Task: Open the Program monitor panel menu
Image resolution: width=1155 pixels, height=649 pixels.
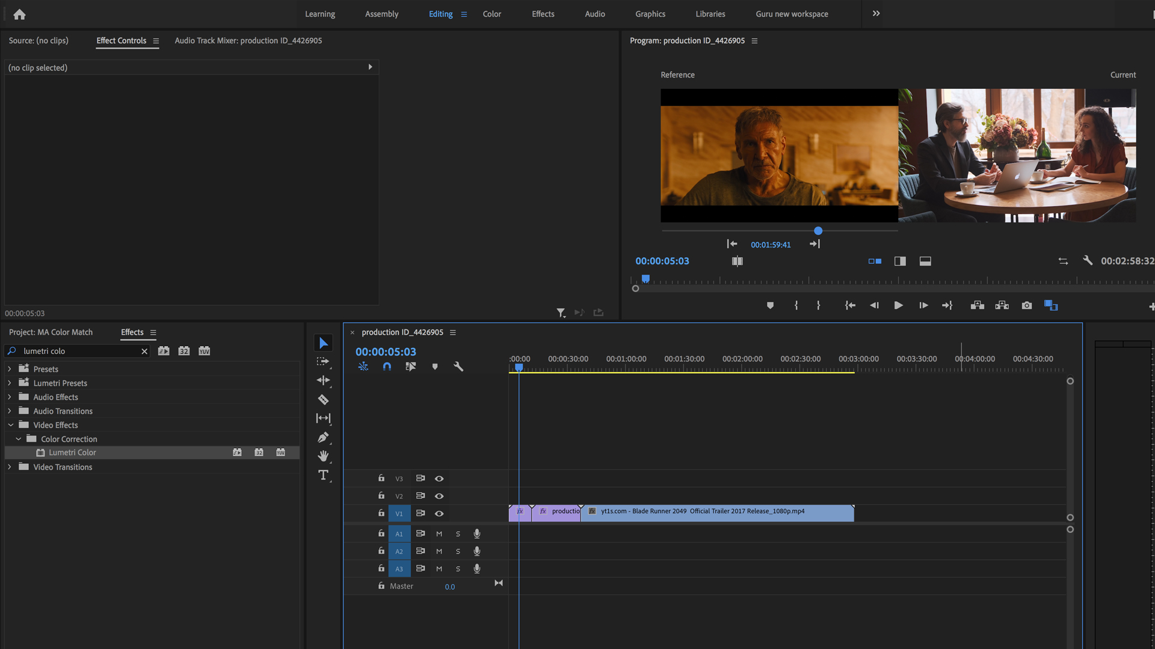Action: pos(754,41)
